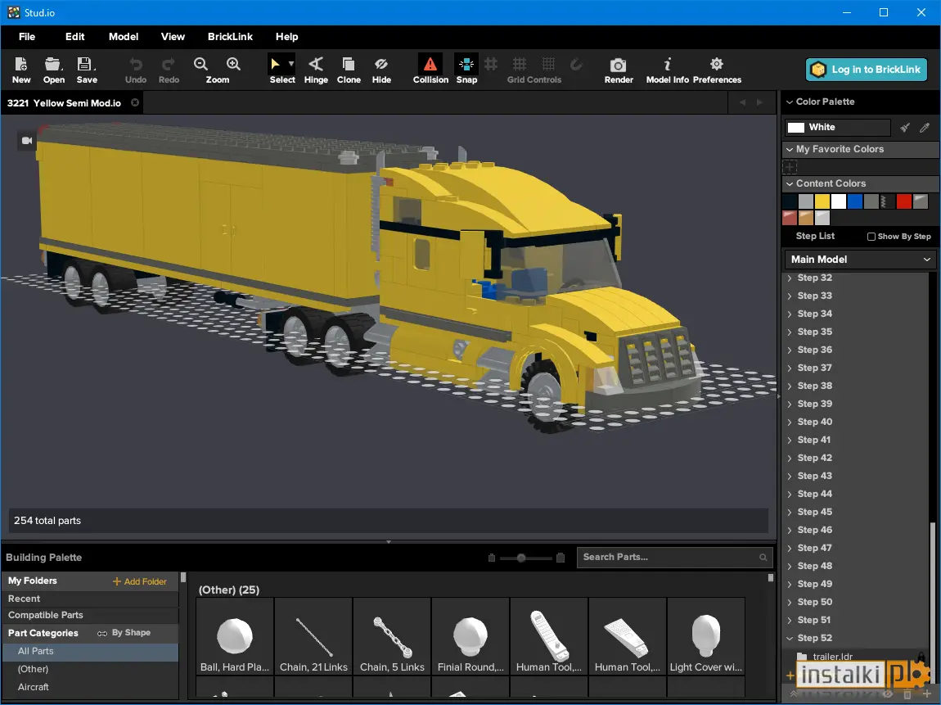Collapse Content Colors section
Image resolution: width=941 pixels, height=705 pixels.
tap(790, 183)
